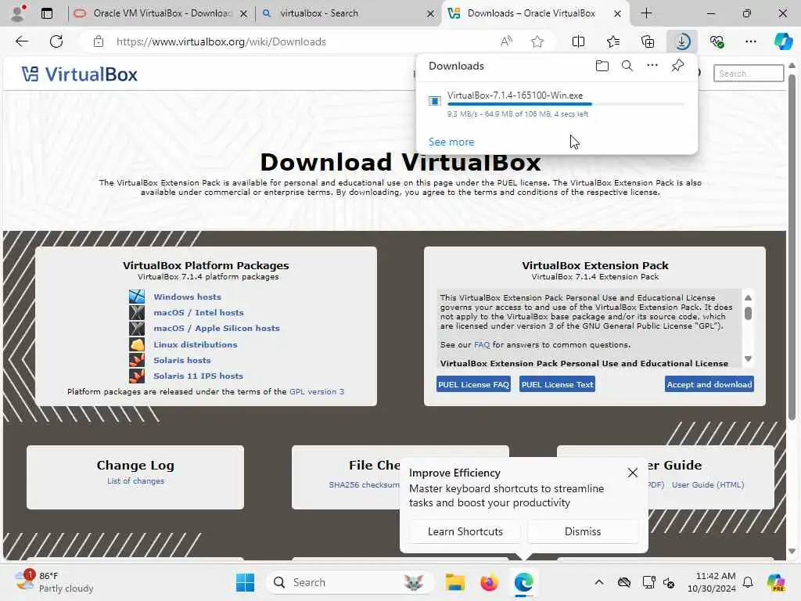Click the VirtualBox logo header

80,74
